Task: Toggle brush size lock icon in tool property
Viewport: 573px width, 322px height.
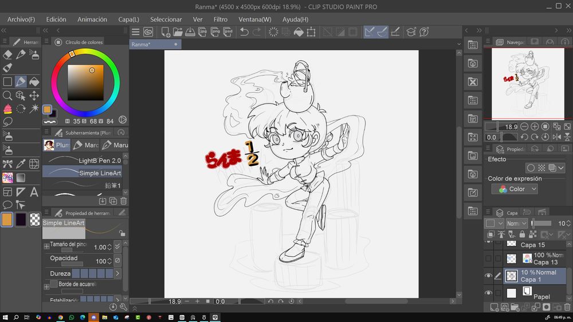Action: pos(122,233)
